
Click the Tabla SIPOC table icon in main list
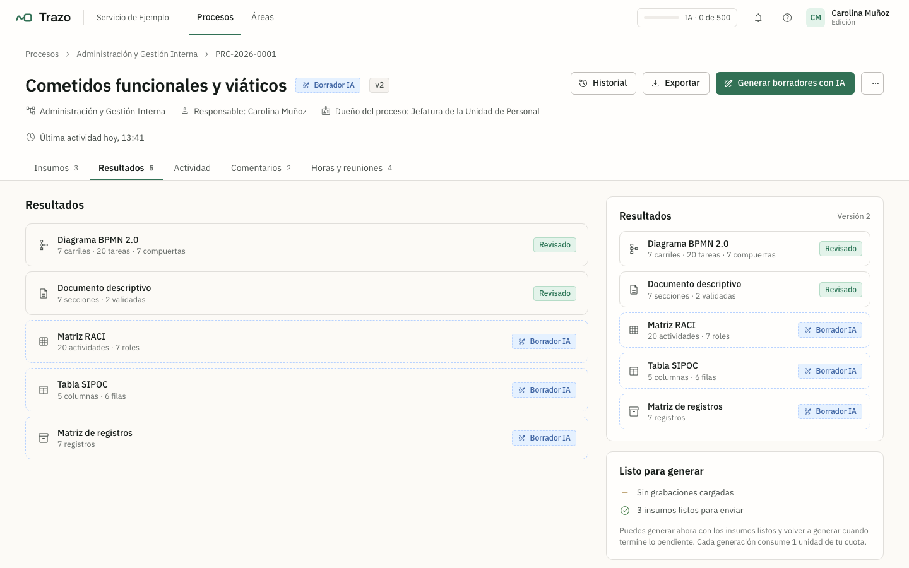(x=44, y=390)
